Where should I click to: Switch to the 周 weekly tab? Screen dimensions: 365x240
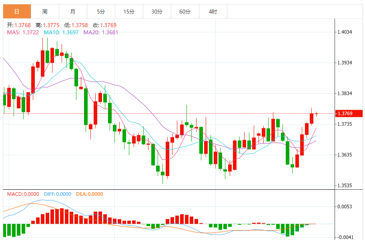coord(45,12)
